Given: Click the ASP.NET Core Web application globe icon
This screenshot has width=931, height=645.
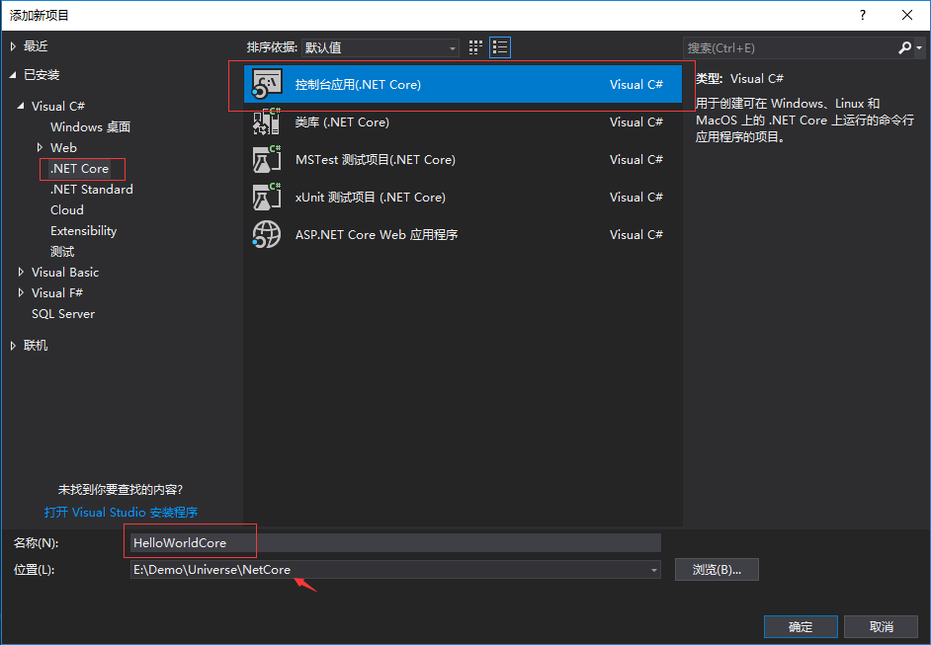Looking at the screenshot, I should click(267, 234).
